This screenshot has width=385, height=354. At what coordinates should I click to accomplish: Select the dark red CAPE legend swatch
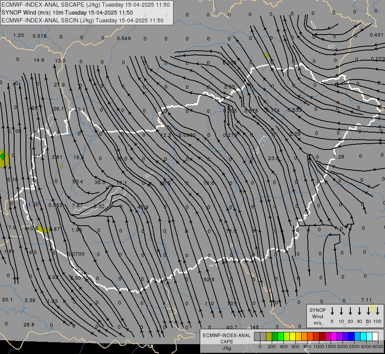pos(322,337)
